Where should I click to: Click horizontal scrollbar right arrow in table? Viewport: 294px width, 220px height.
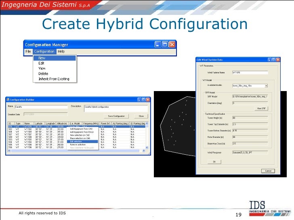click(x=144, y=151)
